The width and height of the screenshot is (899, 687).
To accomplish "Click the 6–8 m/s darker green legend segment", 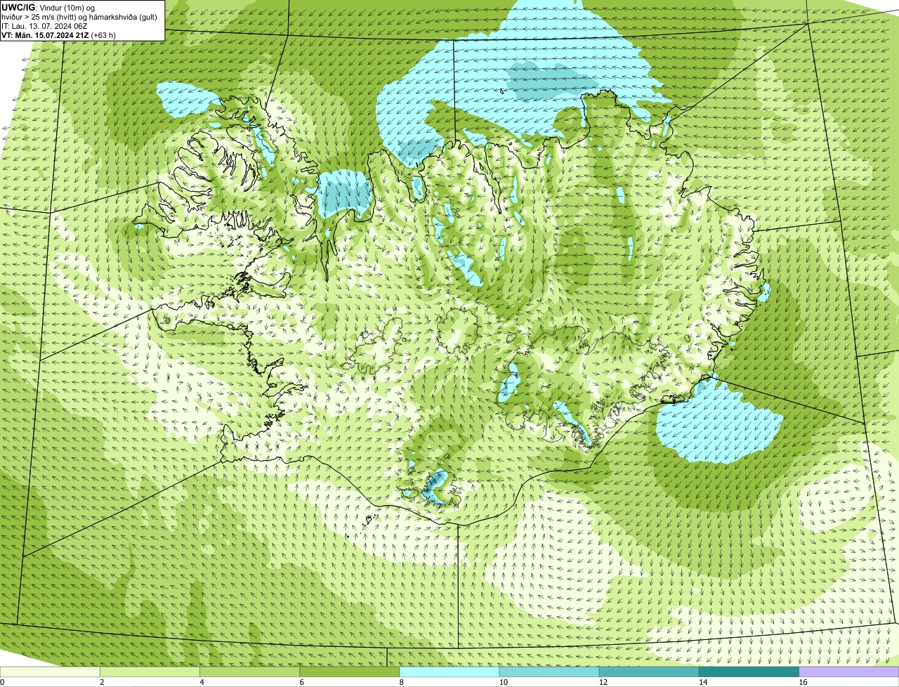I will [349, 672].
